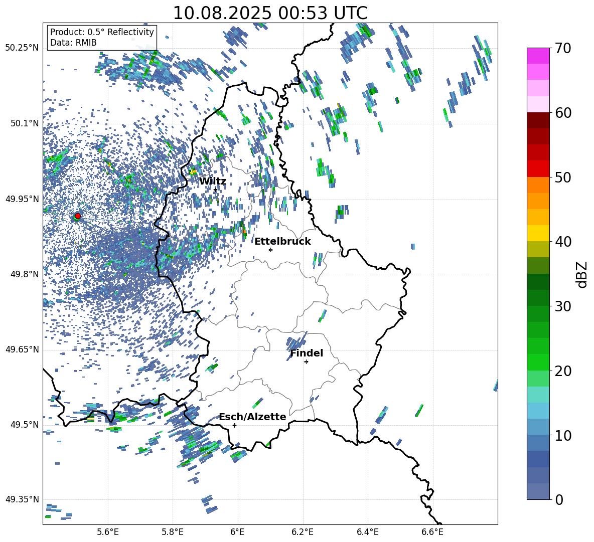Click the latitude label 49.95°N
Image resolution: width=594 pixels, height=542 pixels.
22,199
